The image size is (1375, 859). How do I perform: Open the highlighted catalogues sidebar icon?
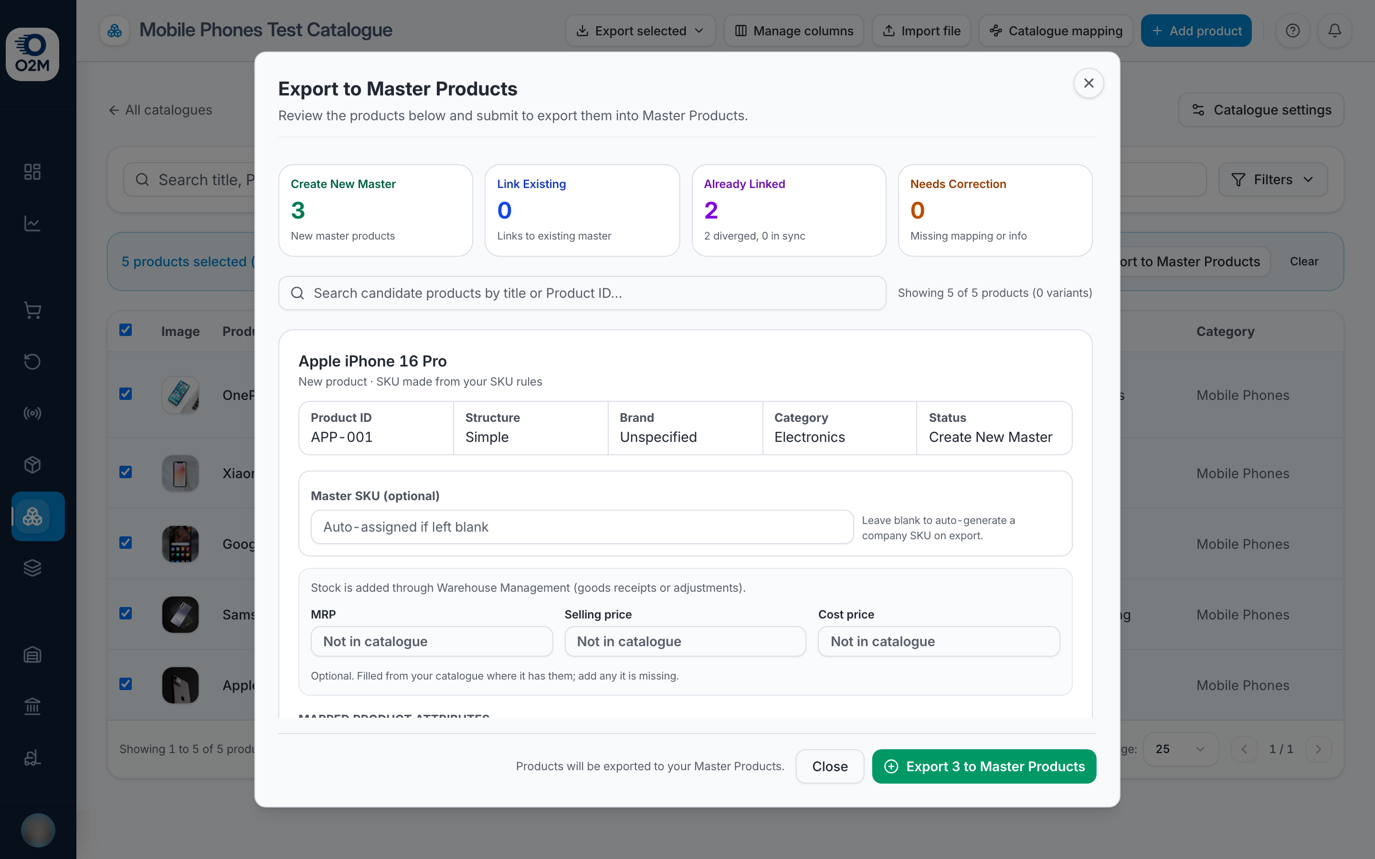pyautogui.click(x=38, y=516)
